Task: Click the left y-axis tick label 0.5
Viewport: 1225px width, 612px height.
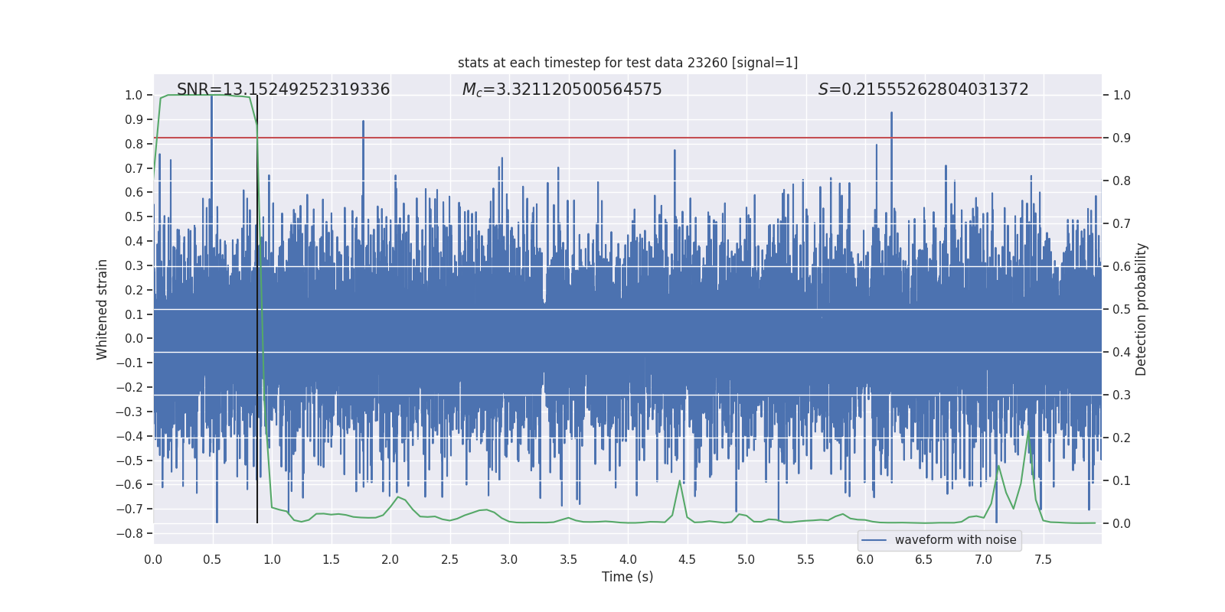Action: click(134, 217)
